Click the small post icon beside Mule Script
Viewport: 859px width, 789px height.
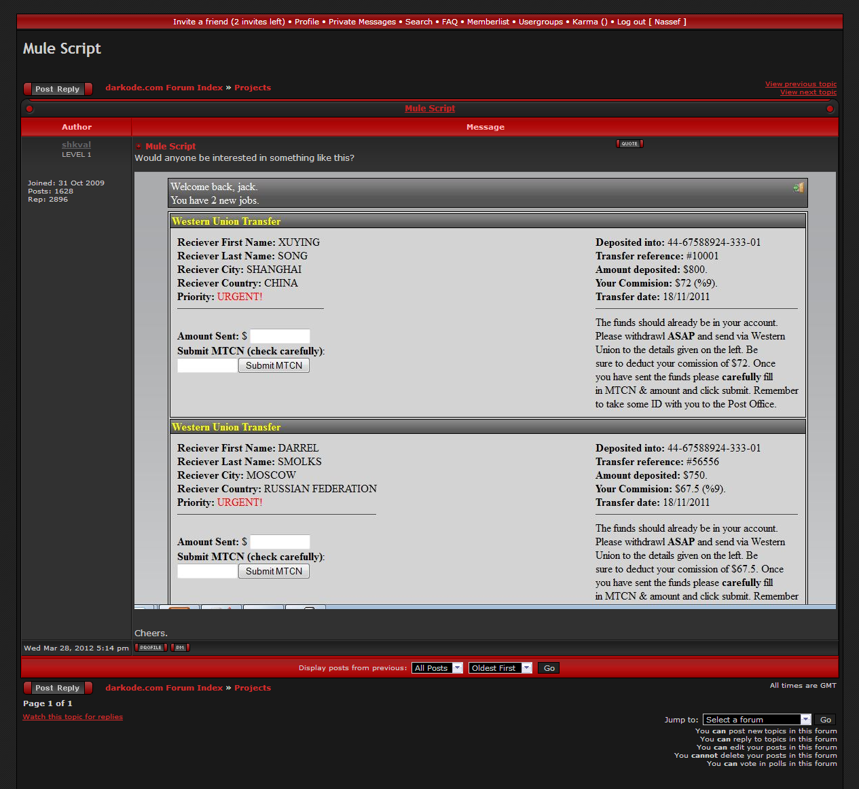click(139, 147)
